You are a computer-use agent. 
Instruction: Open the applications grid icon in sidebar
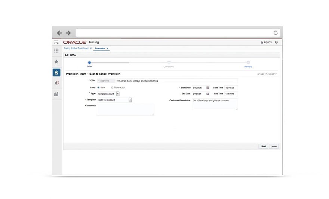pos(56,51)
